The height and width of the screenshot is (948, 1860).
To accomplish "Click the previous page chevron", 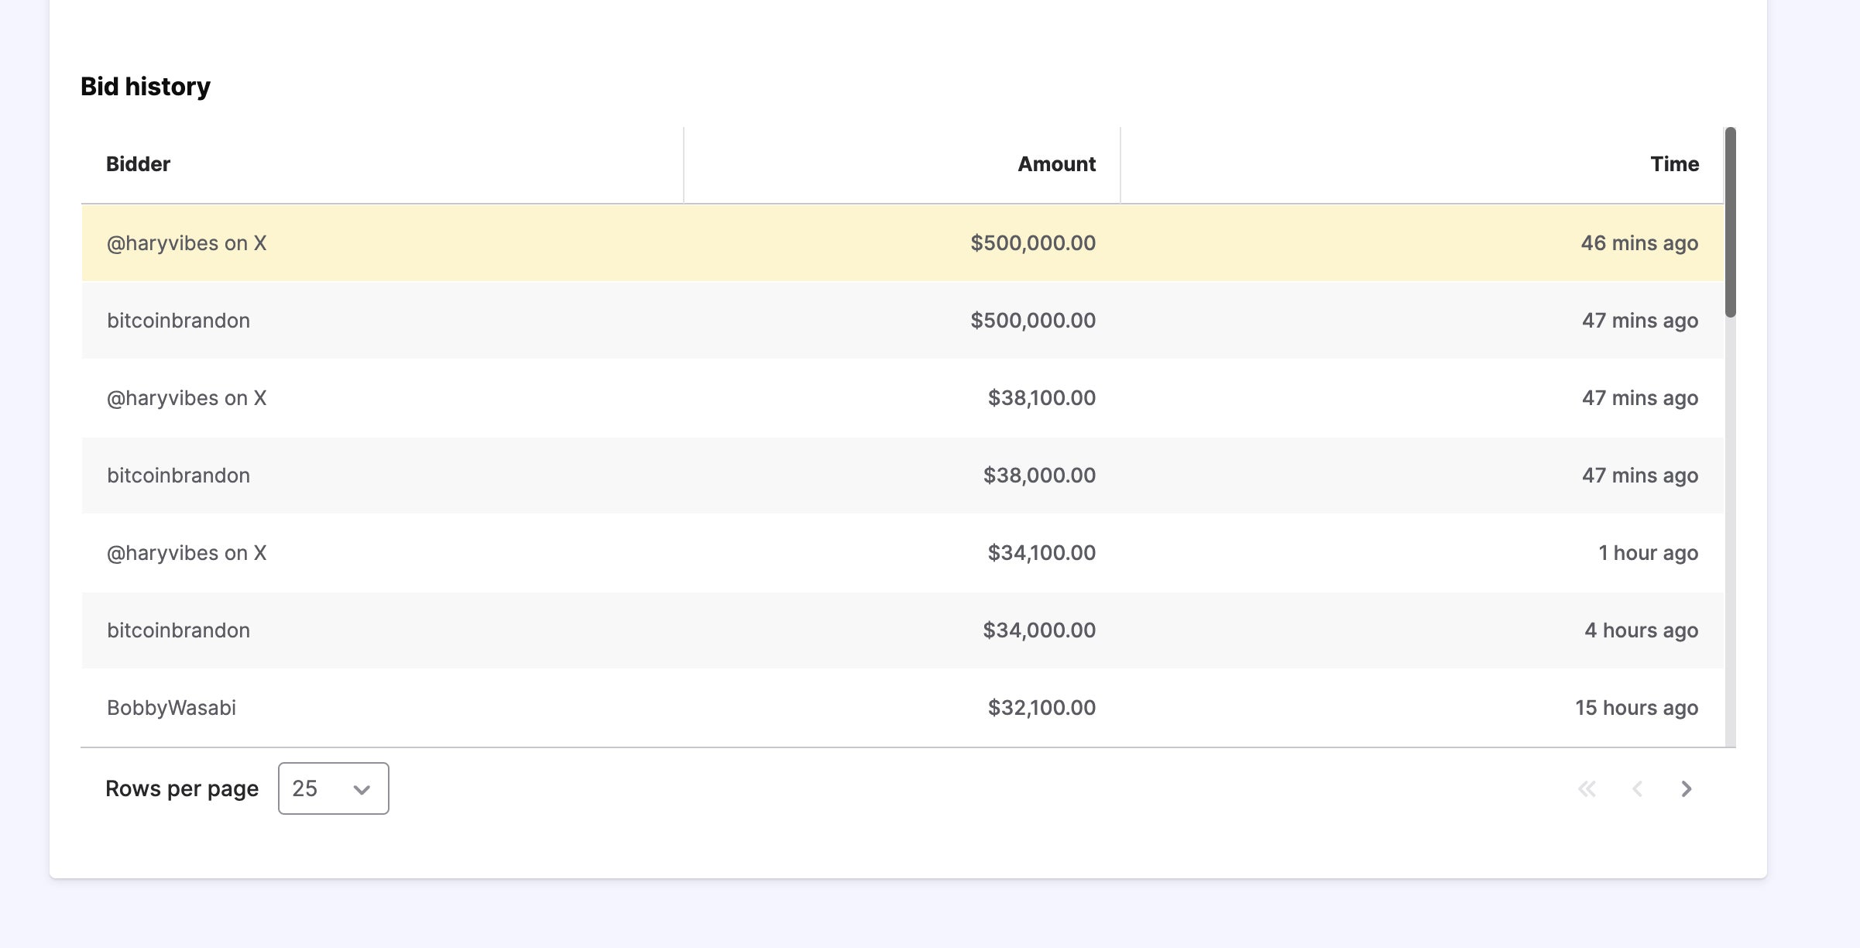I will (x=1637, y=788).
